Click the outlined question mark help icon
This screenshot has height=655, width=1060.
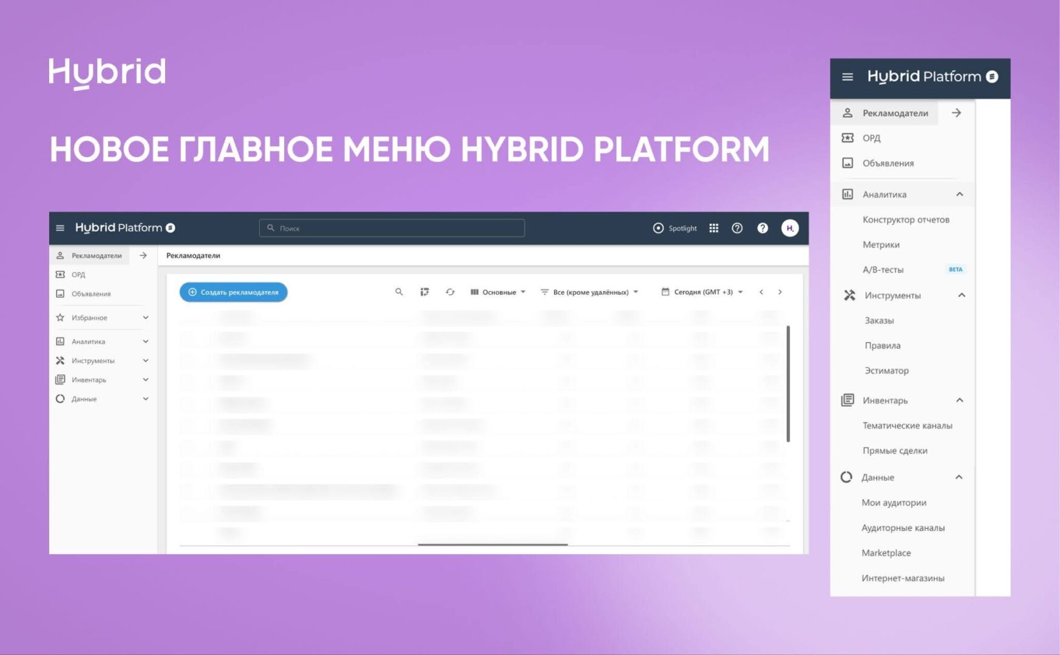pos(737,228)
